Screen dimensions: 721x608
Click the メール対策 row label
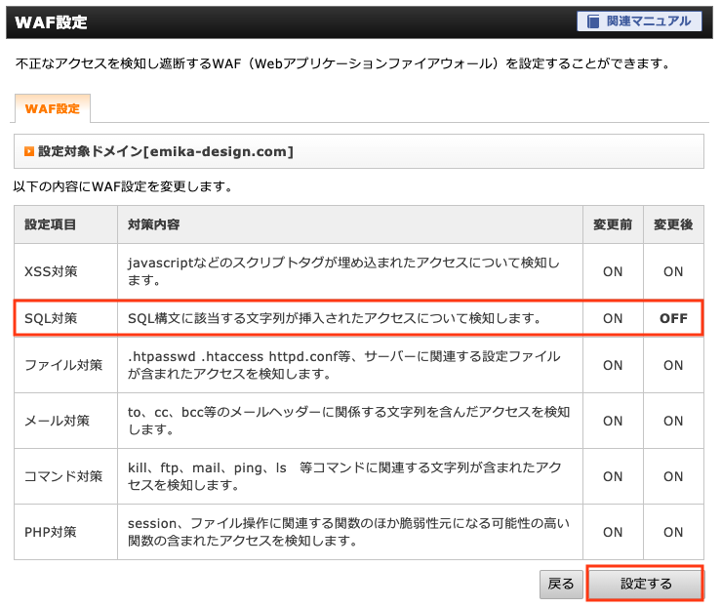point(57,421)
